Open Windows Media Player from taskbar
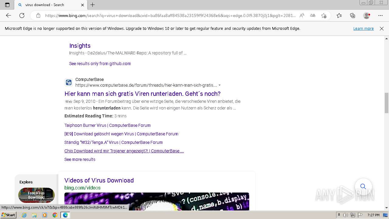The height and width of the screenshot is (219, 389). (45, 215)
